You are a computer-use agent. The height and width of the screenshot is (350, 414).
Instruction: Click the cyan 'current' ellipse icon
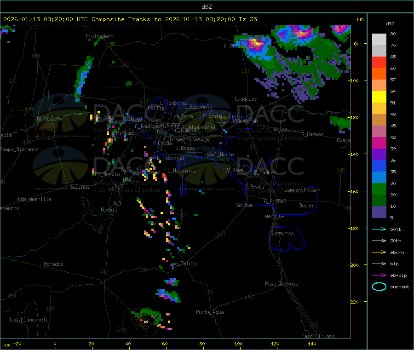(379, 287)
